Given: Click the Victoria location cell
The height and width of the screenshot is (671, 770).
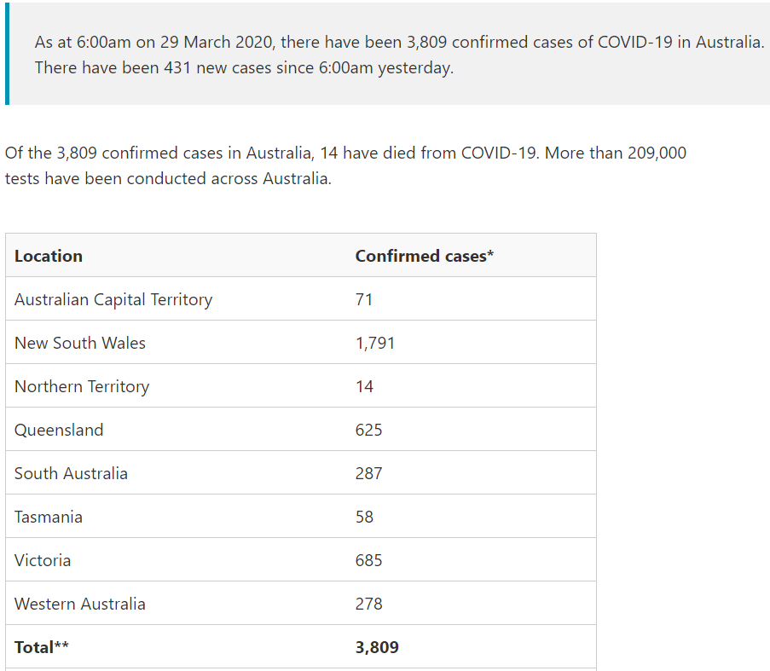Looking at the screenshot, I should point(43,560).
